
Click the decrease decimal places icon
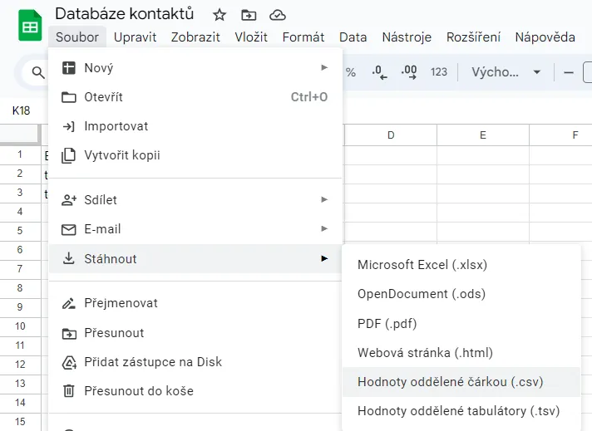[x=380, y=72]
